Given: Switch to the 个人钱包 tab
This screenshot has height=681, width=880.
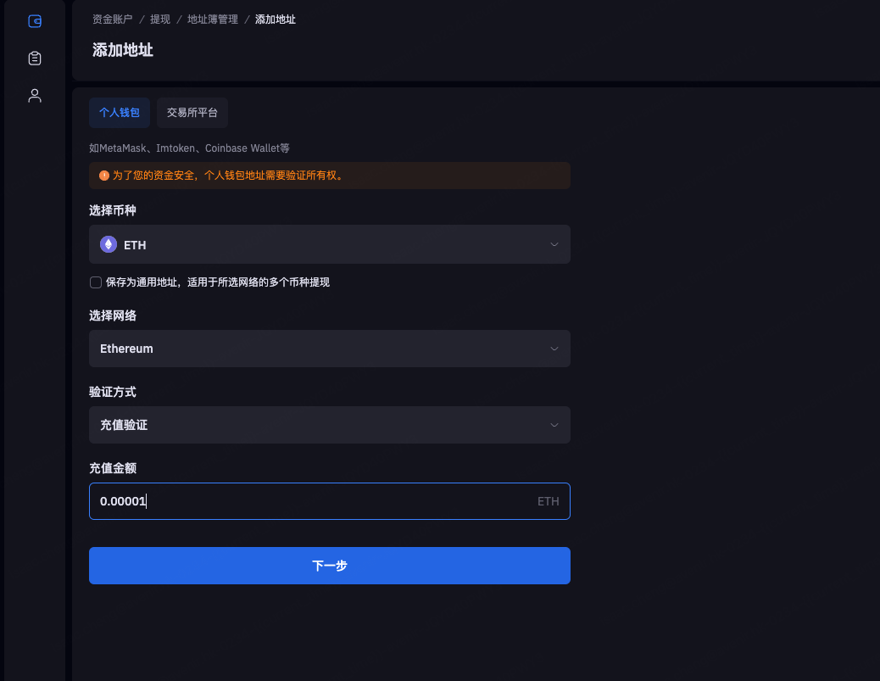Looking at the screenshot, I should tap(120, 112).
